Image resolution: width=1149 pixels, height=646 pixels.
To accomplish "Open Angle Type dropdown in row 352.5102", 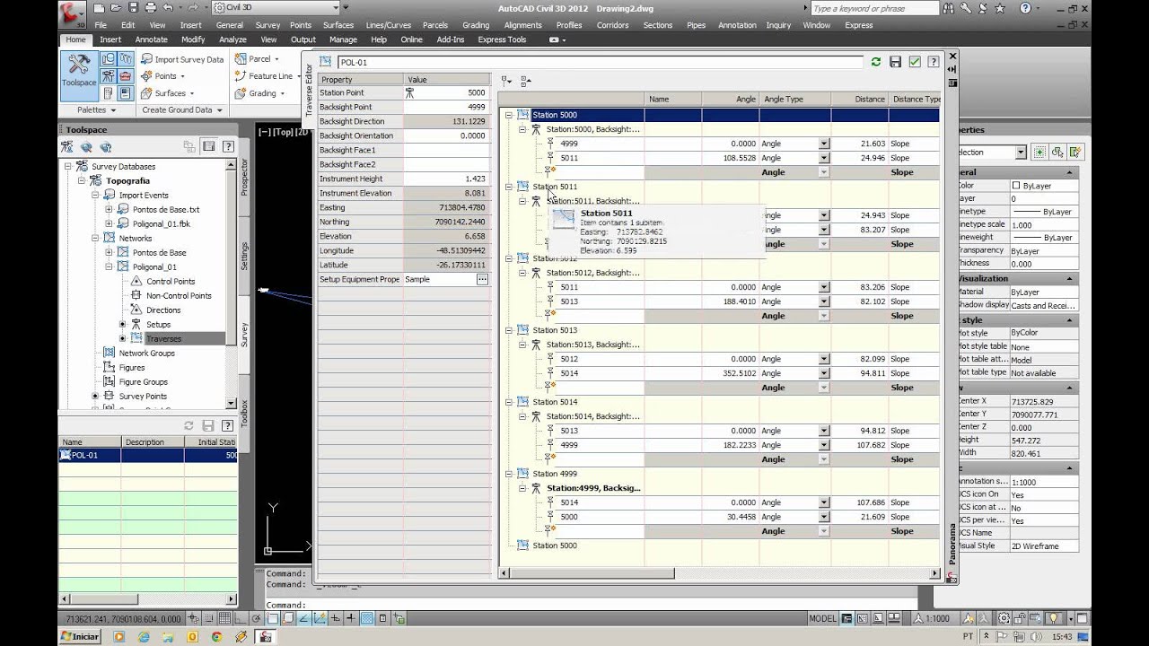I will (x=824, y=373).
